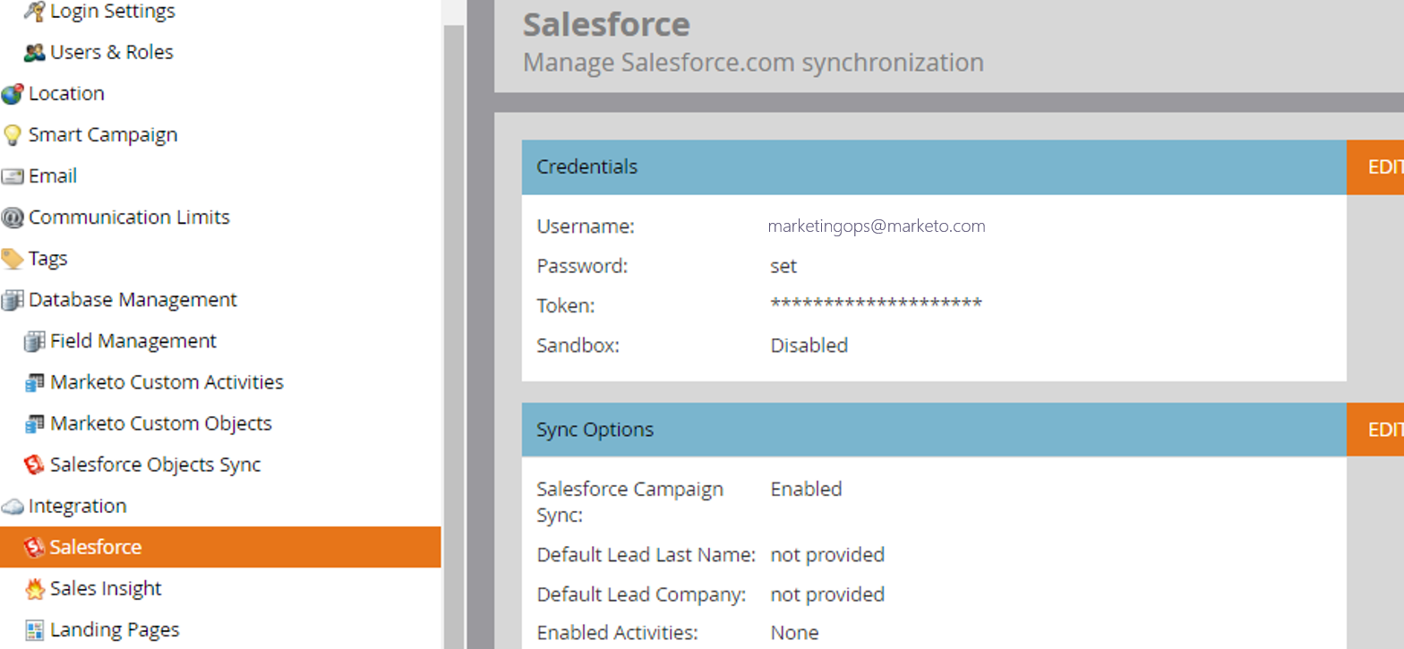
Task: Select Marketo Custom Activities
Action: [167, 382]
